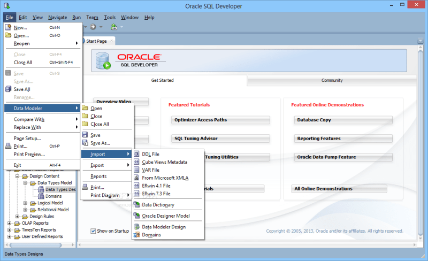The width and height of the screenshot is (428, 261).
Task: Expand the Logical Model tree node
Action: (x=25, y=203)
